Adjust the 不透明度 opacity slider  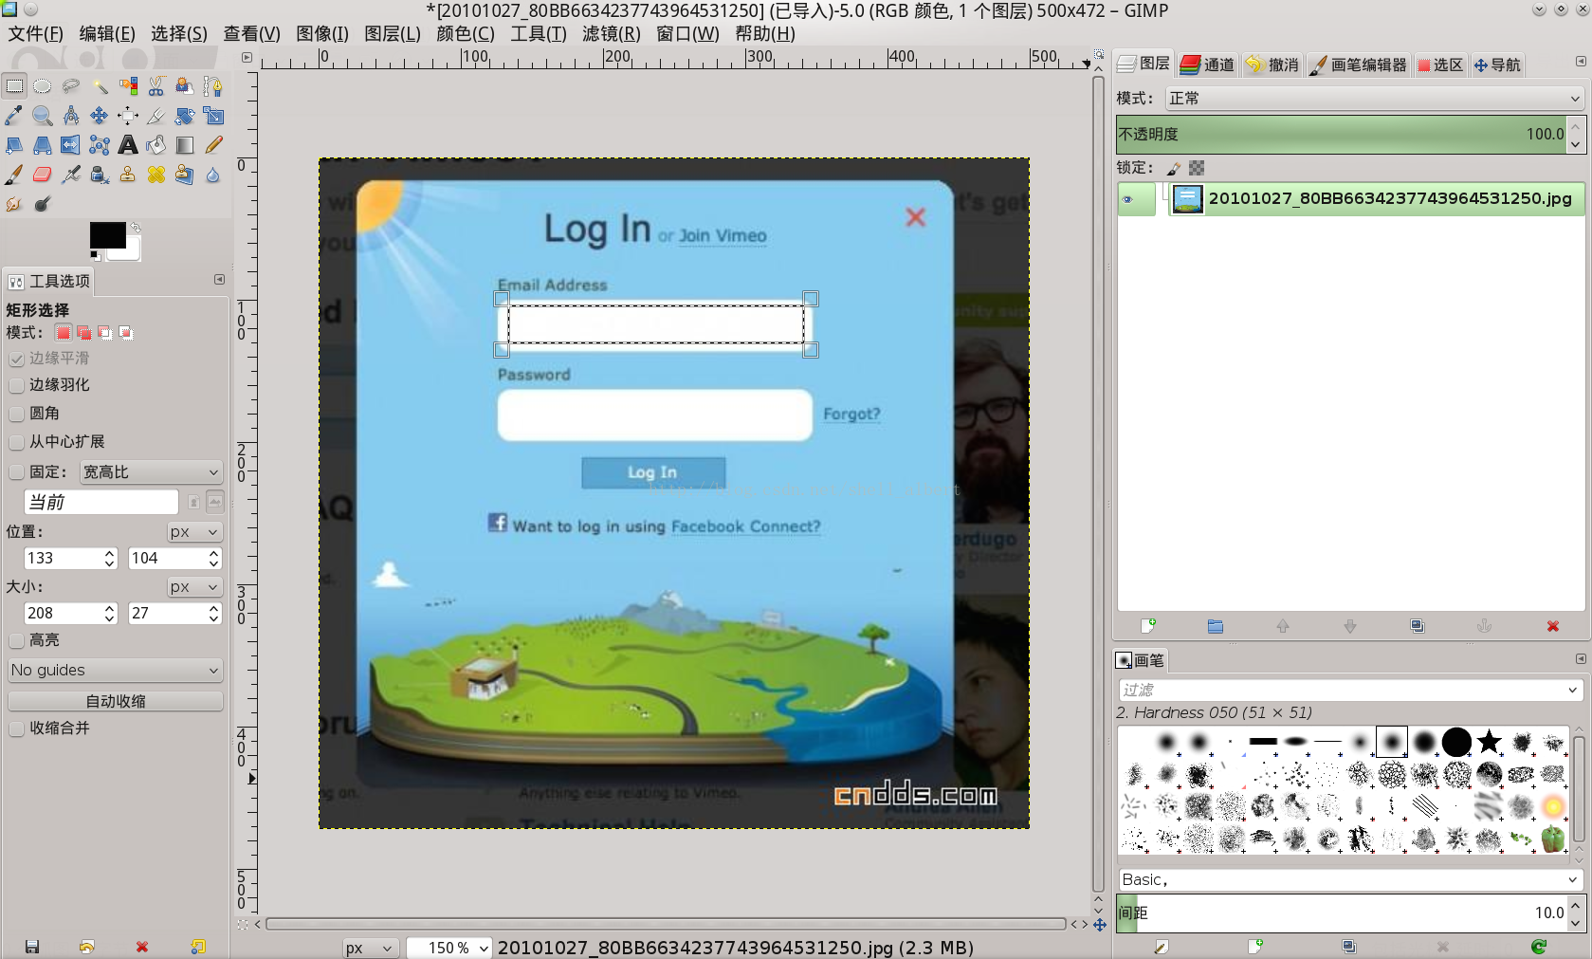(x=1342, y=135)
